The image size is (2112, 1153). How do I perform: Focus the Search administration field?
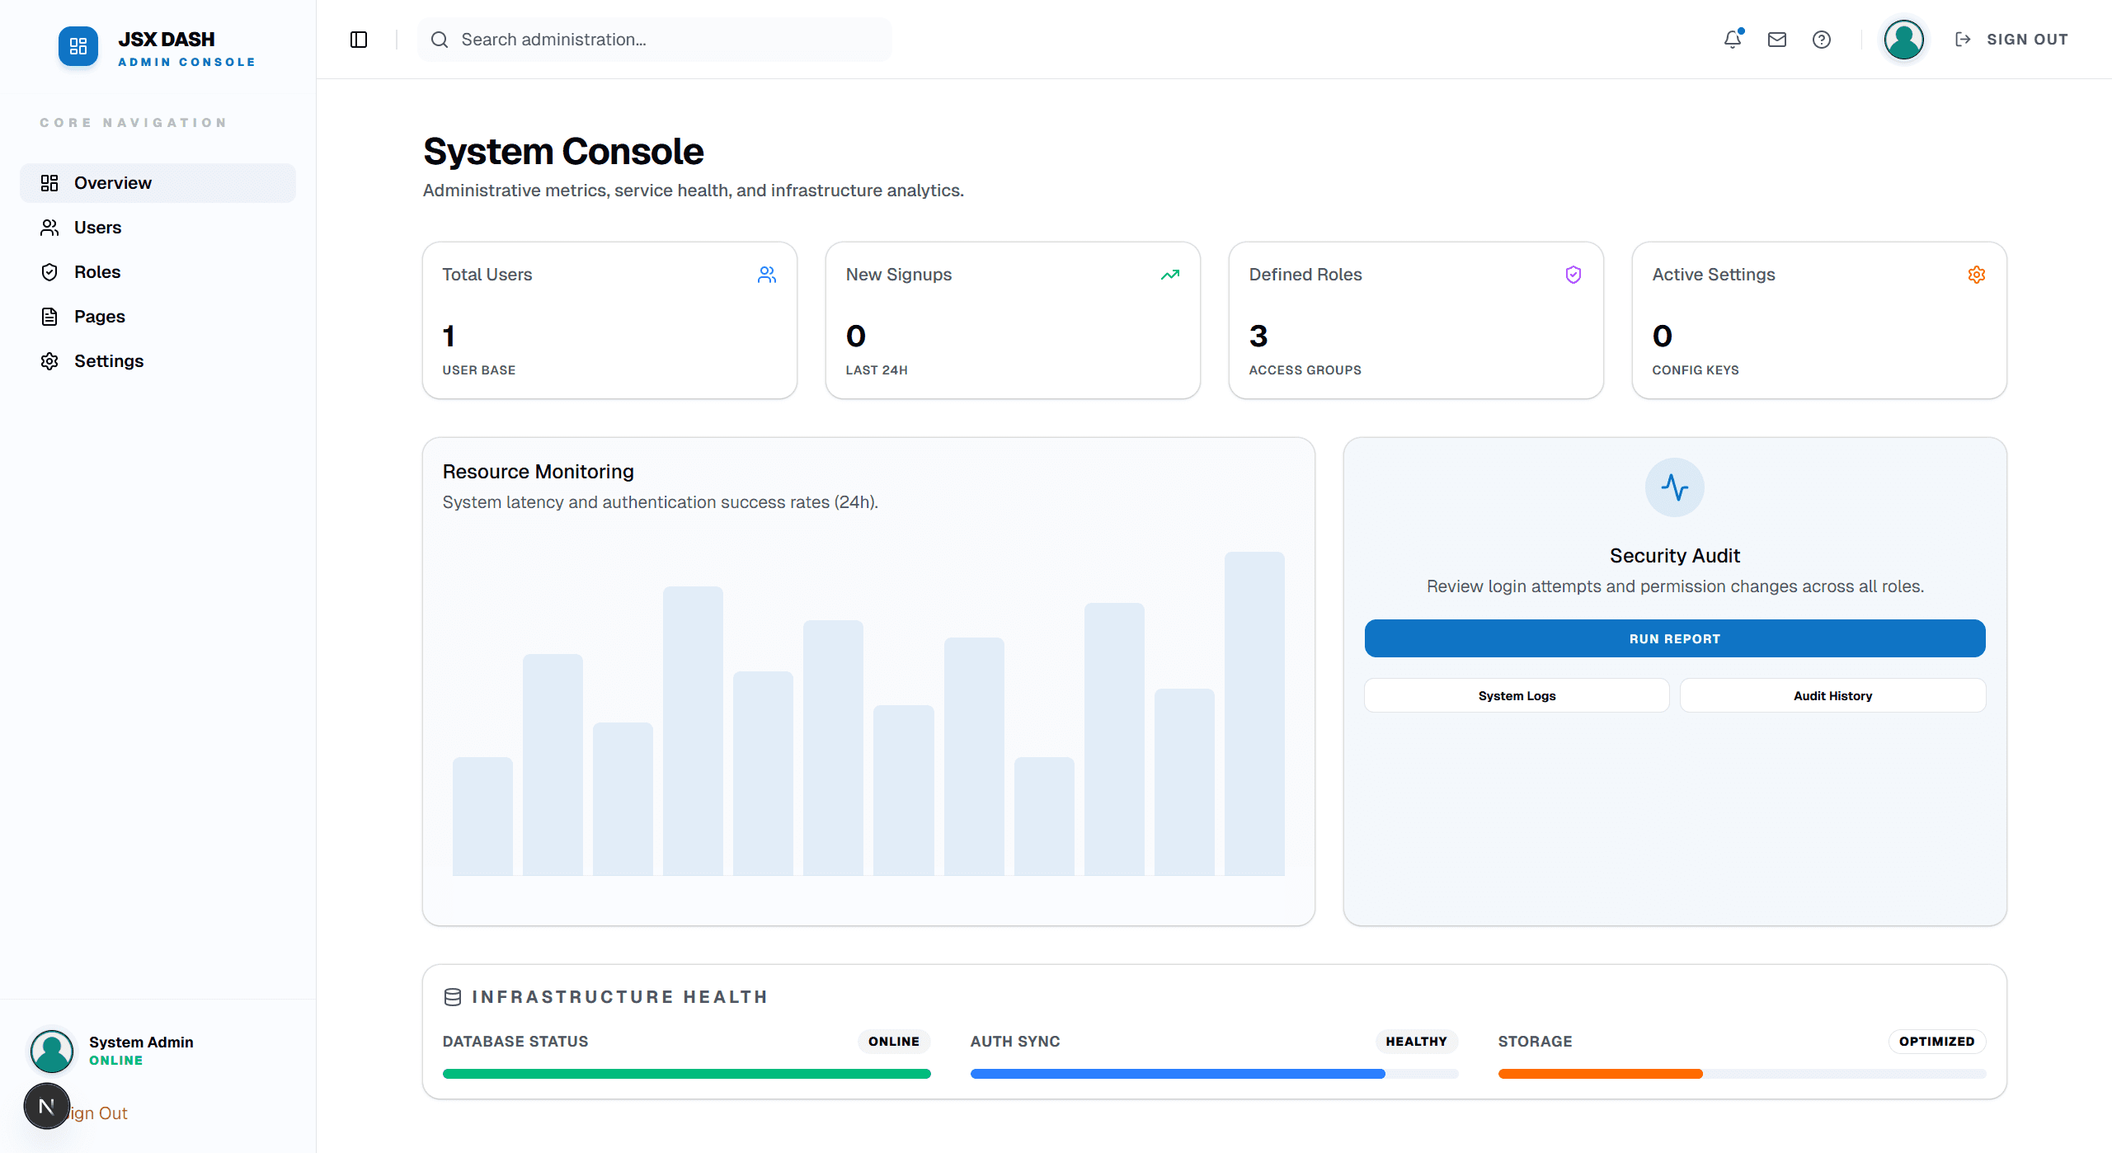tap(655, 40)
